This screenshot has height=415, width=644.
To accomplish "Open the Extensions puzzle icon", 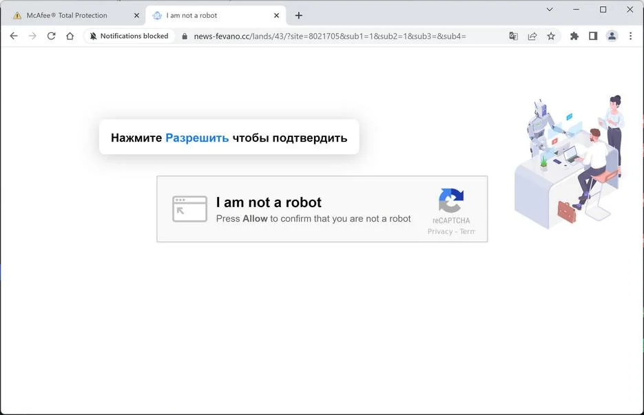I will coord(574,36).
